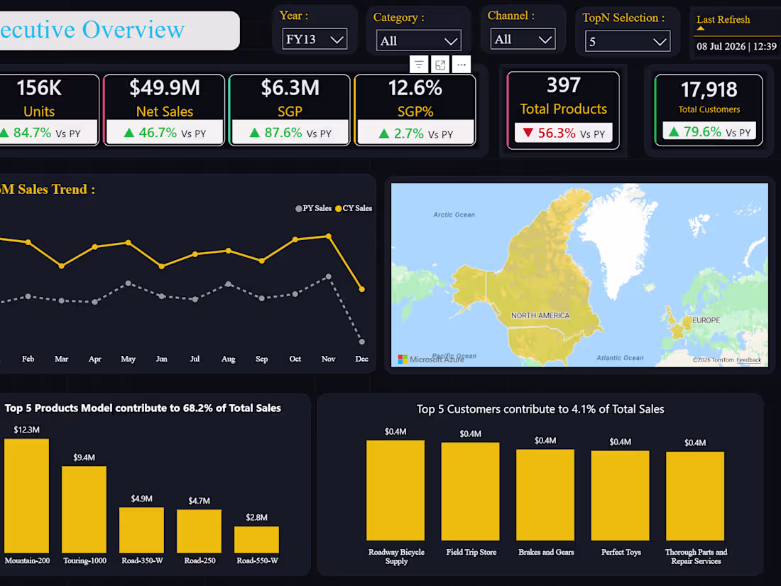The width and height of the screenshot is (781, 586).
Task: Click the Brakes and Gears bar
Action: coord(545,495)
